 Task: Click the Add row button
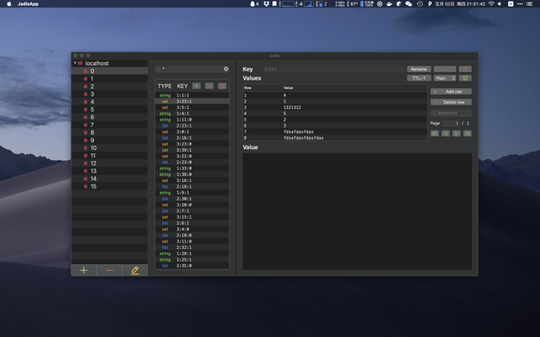coord(451,91)
